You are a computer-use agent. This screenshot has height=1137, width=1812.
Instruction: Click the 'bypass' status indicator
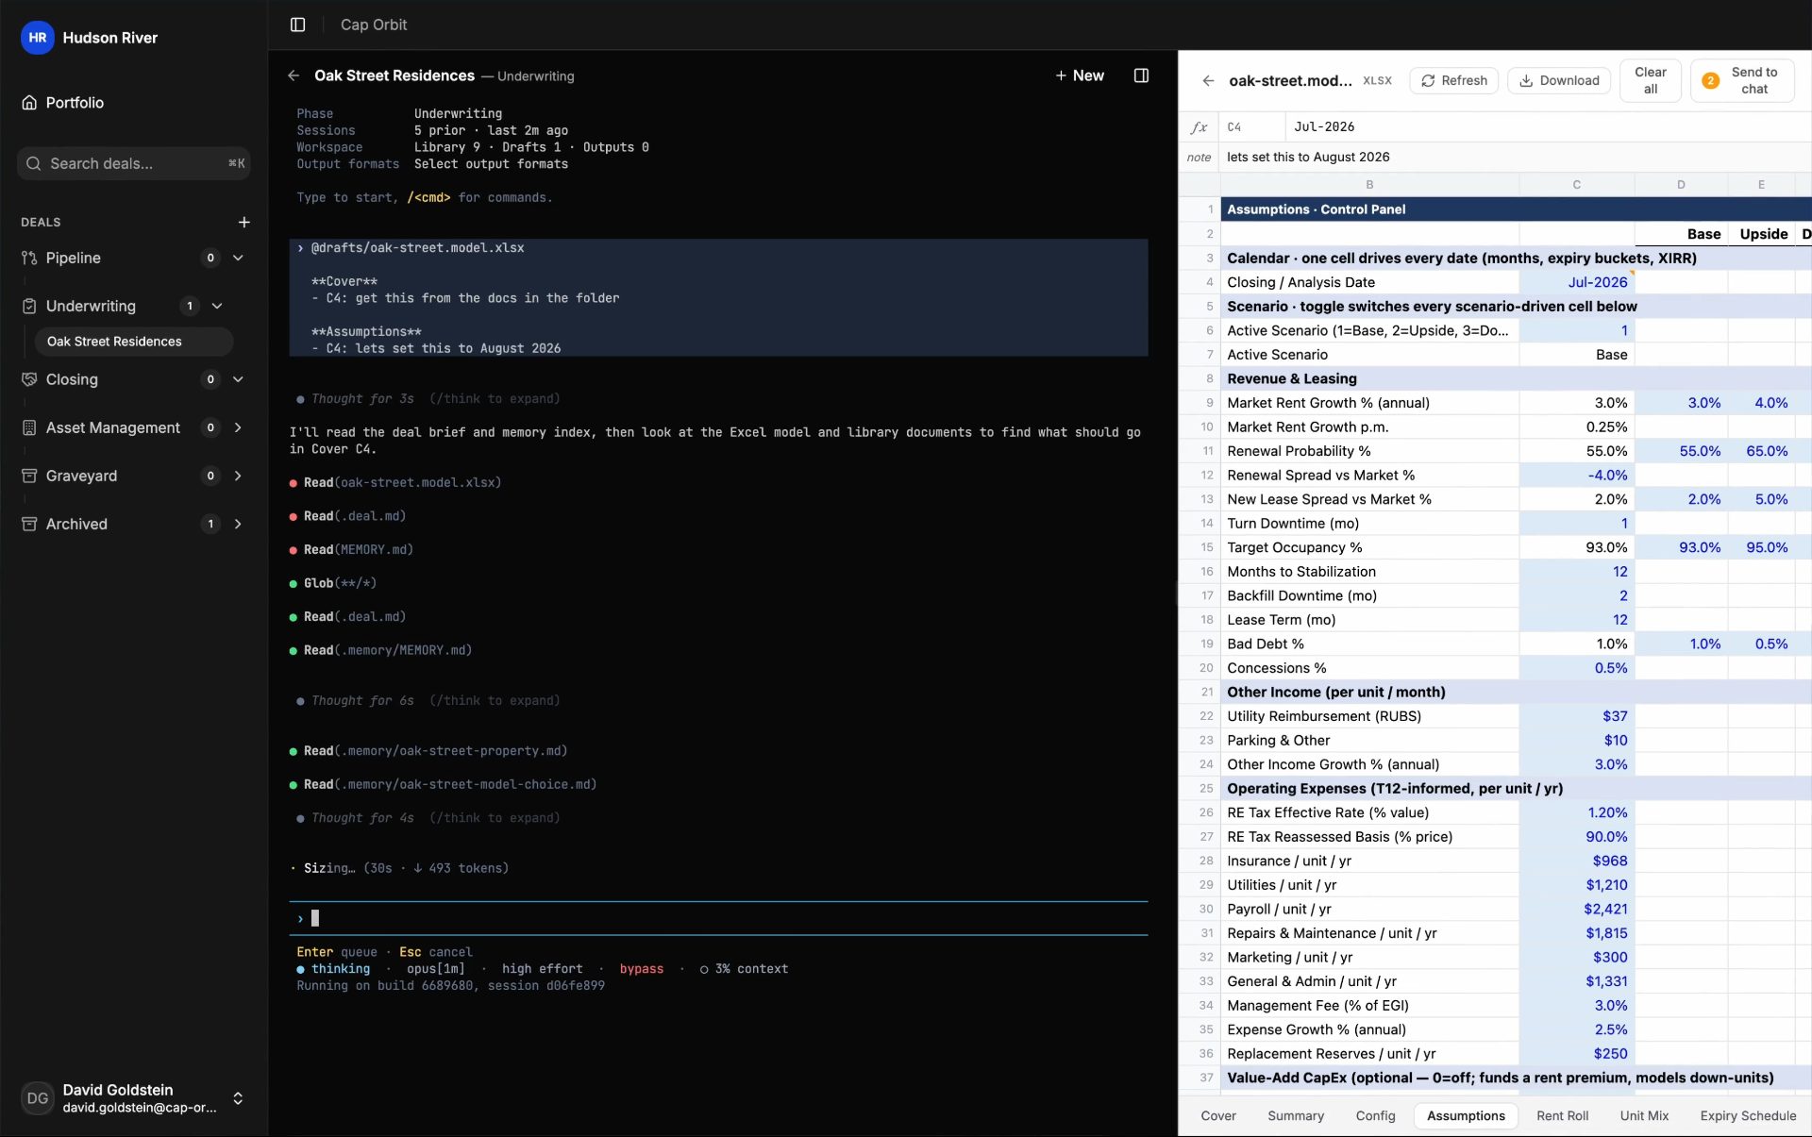tap(641, 969)
